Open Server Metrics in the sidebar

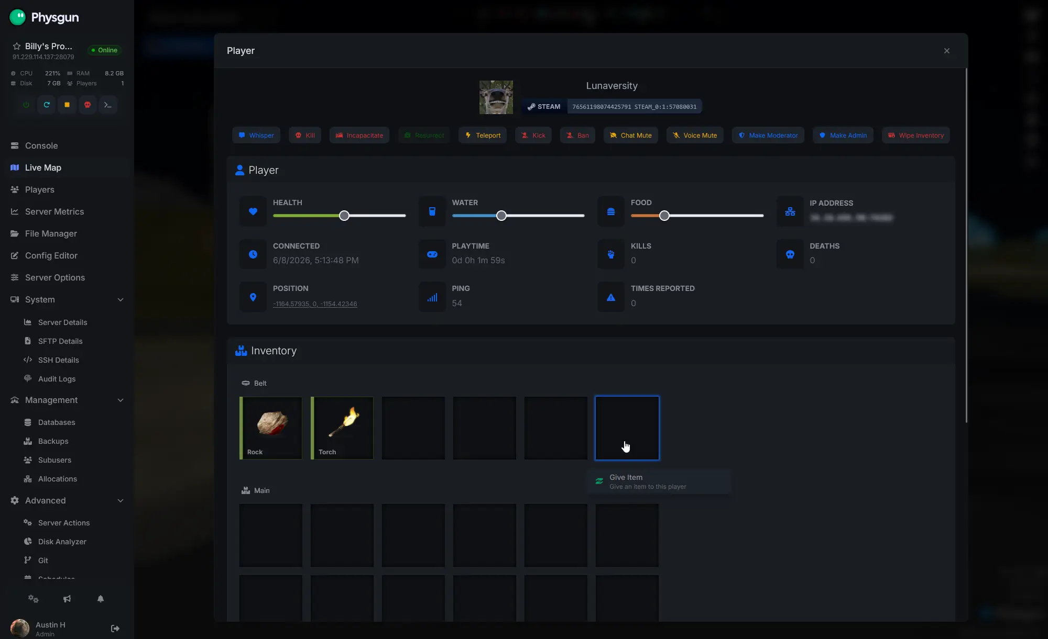point(67,211)
